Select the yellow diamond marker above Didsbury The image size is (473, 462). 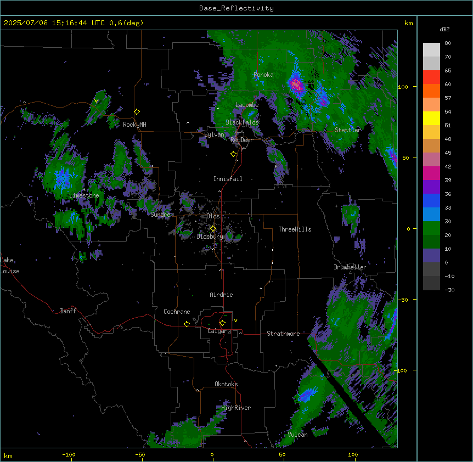point(213,229)
